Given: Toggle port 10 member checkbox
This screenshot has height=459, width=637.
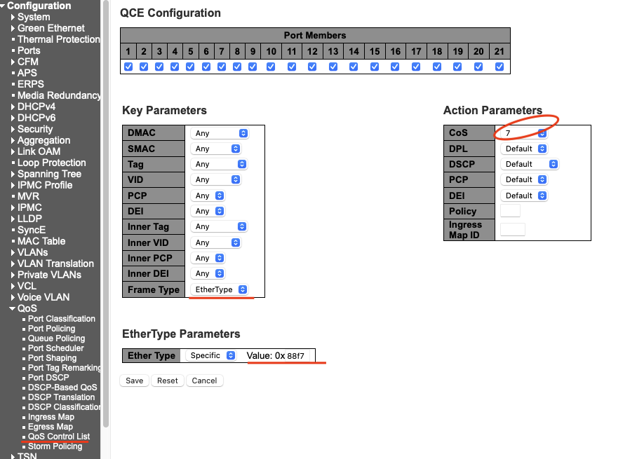Looking at the screenshot, I should (271, 67).
